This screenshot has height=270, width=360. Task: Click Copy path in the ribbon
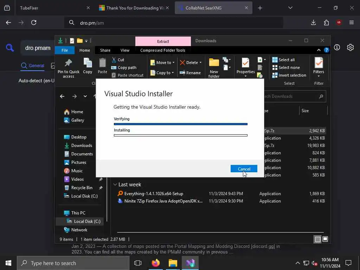124,67
